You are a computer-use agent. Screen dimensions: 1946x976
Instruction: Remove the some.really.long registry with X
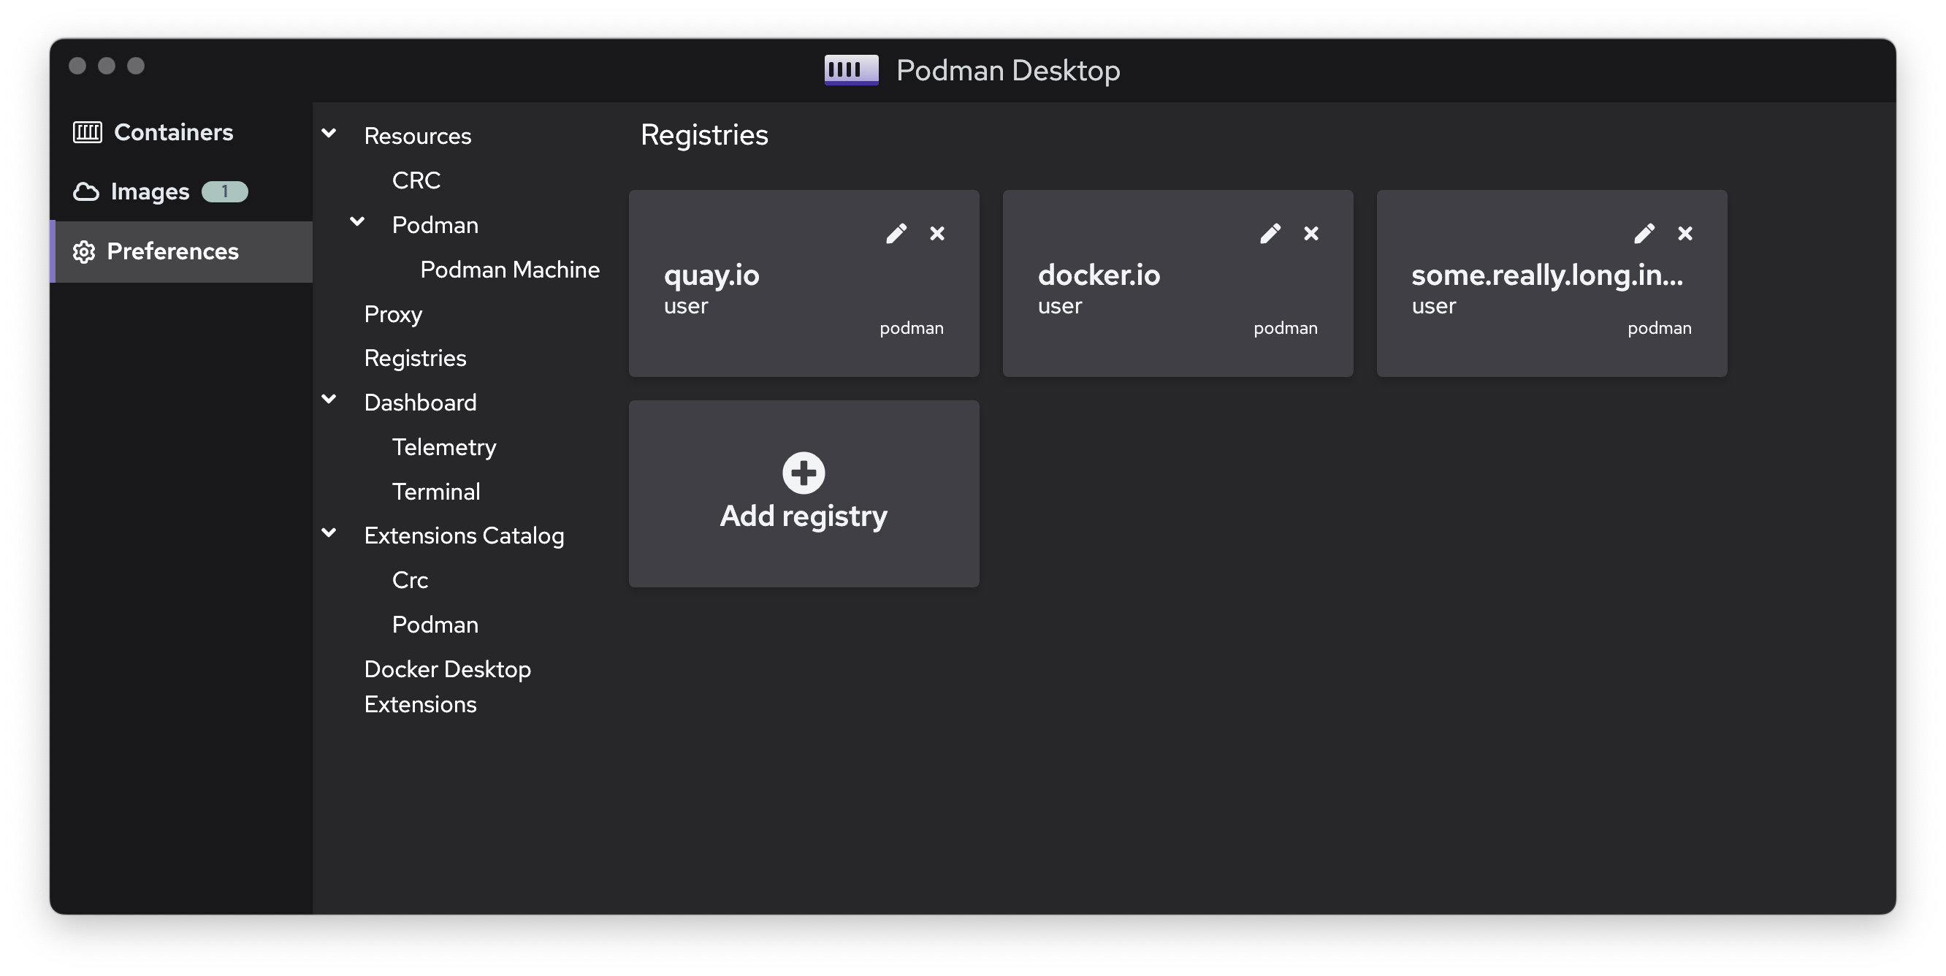tap(1684, 234)
